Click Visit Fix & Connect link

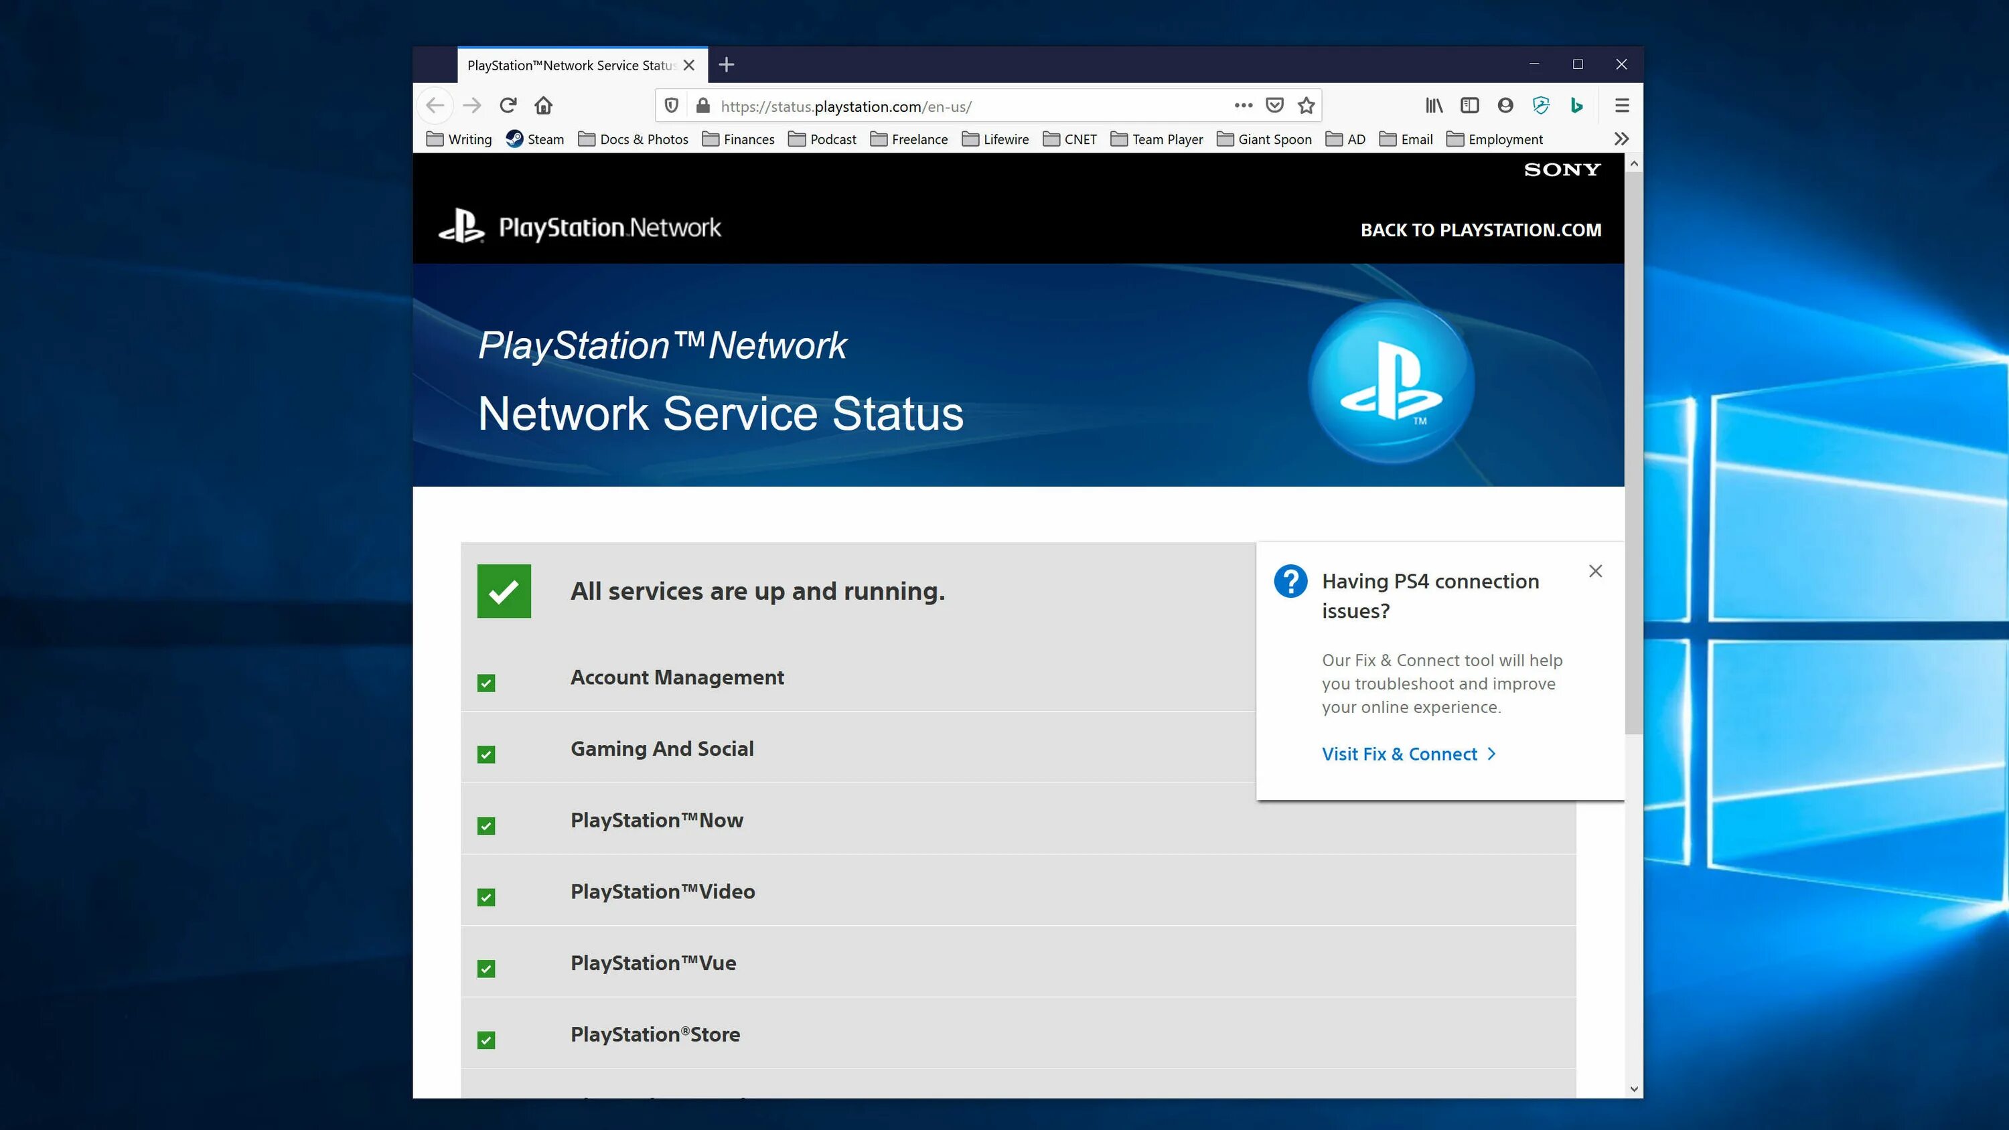1399,752
